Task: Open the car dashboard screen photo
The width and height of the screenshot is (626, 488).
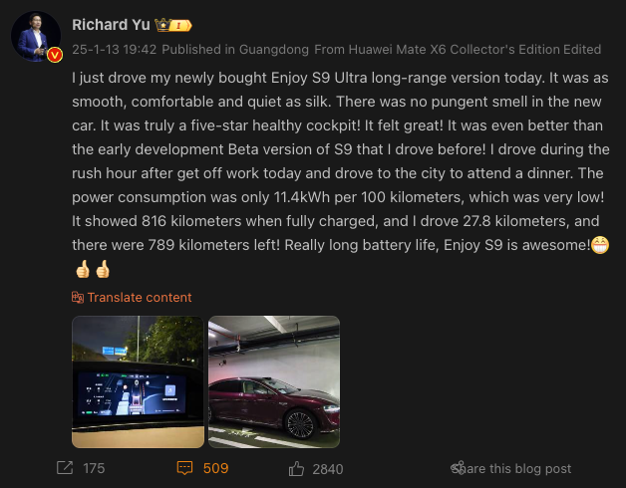Action: click(x=138, y=381)
